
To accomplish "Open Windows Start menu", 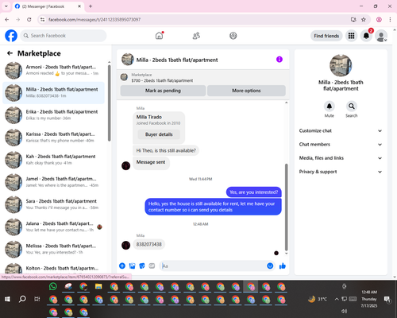I will click(x=7, y=299).
